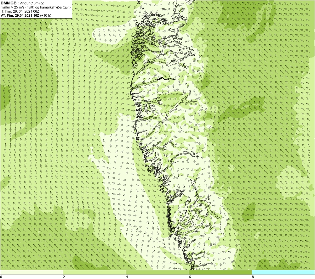Click the 'VT: Fim. 29.04.2021 16Z' valid time
Screen dimensions: 315x279
[x=20, y=15]
